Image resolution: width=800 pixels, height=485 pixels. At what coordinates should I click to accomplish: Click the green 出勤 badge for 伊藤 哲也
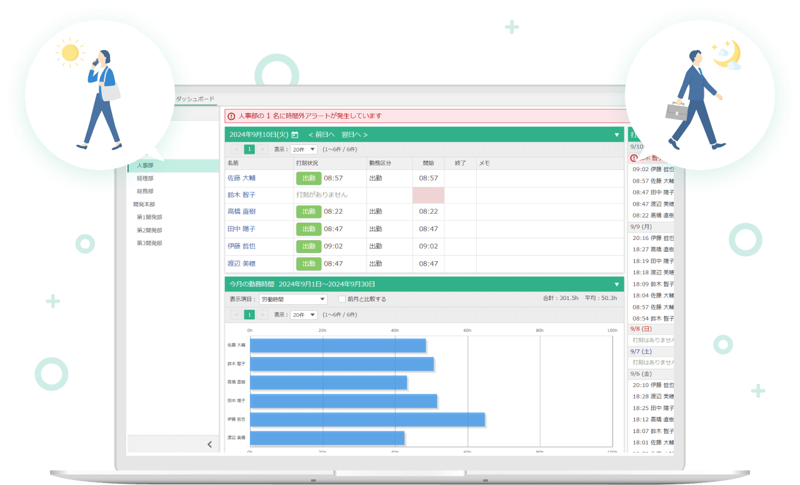click(308, 246)
